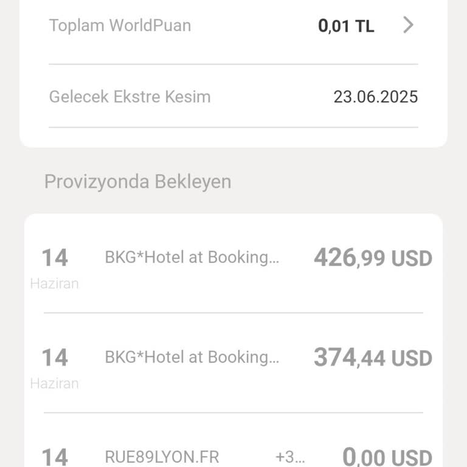Open Toplam WorldPuan details chevron
Viewport: 467px width, 467px height.
pos(409,25)
